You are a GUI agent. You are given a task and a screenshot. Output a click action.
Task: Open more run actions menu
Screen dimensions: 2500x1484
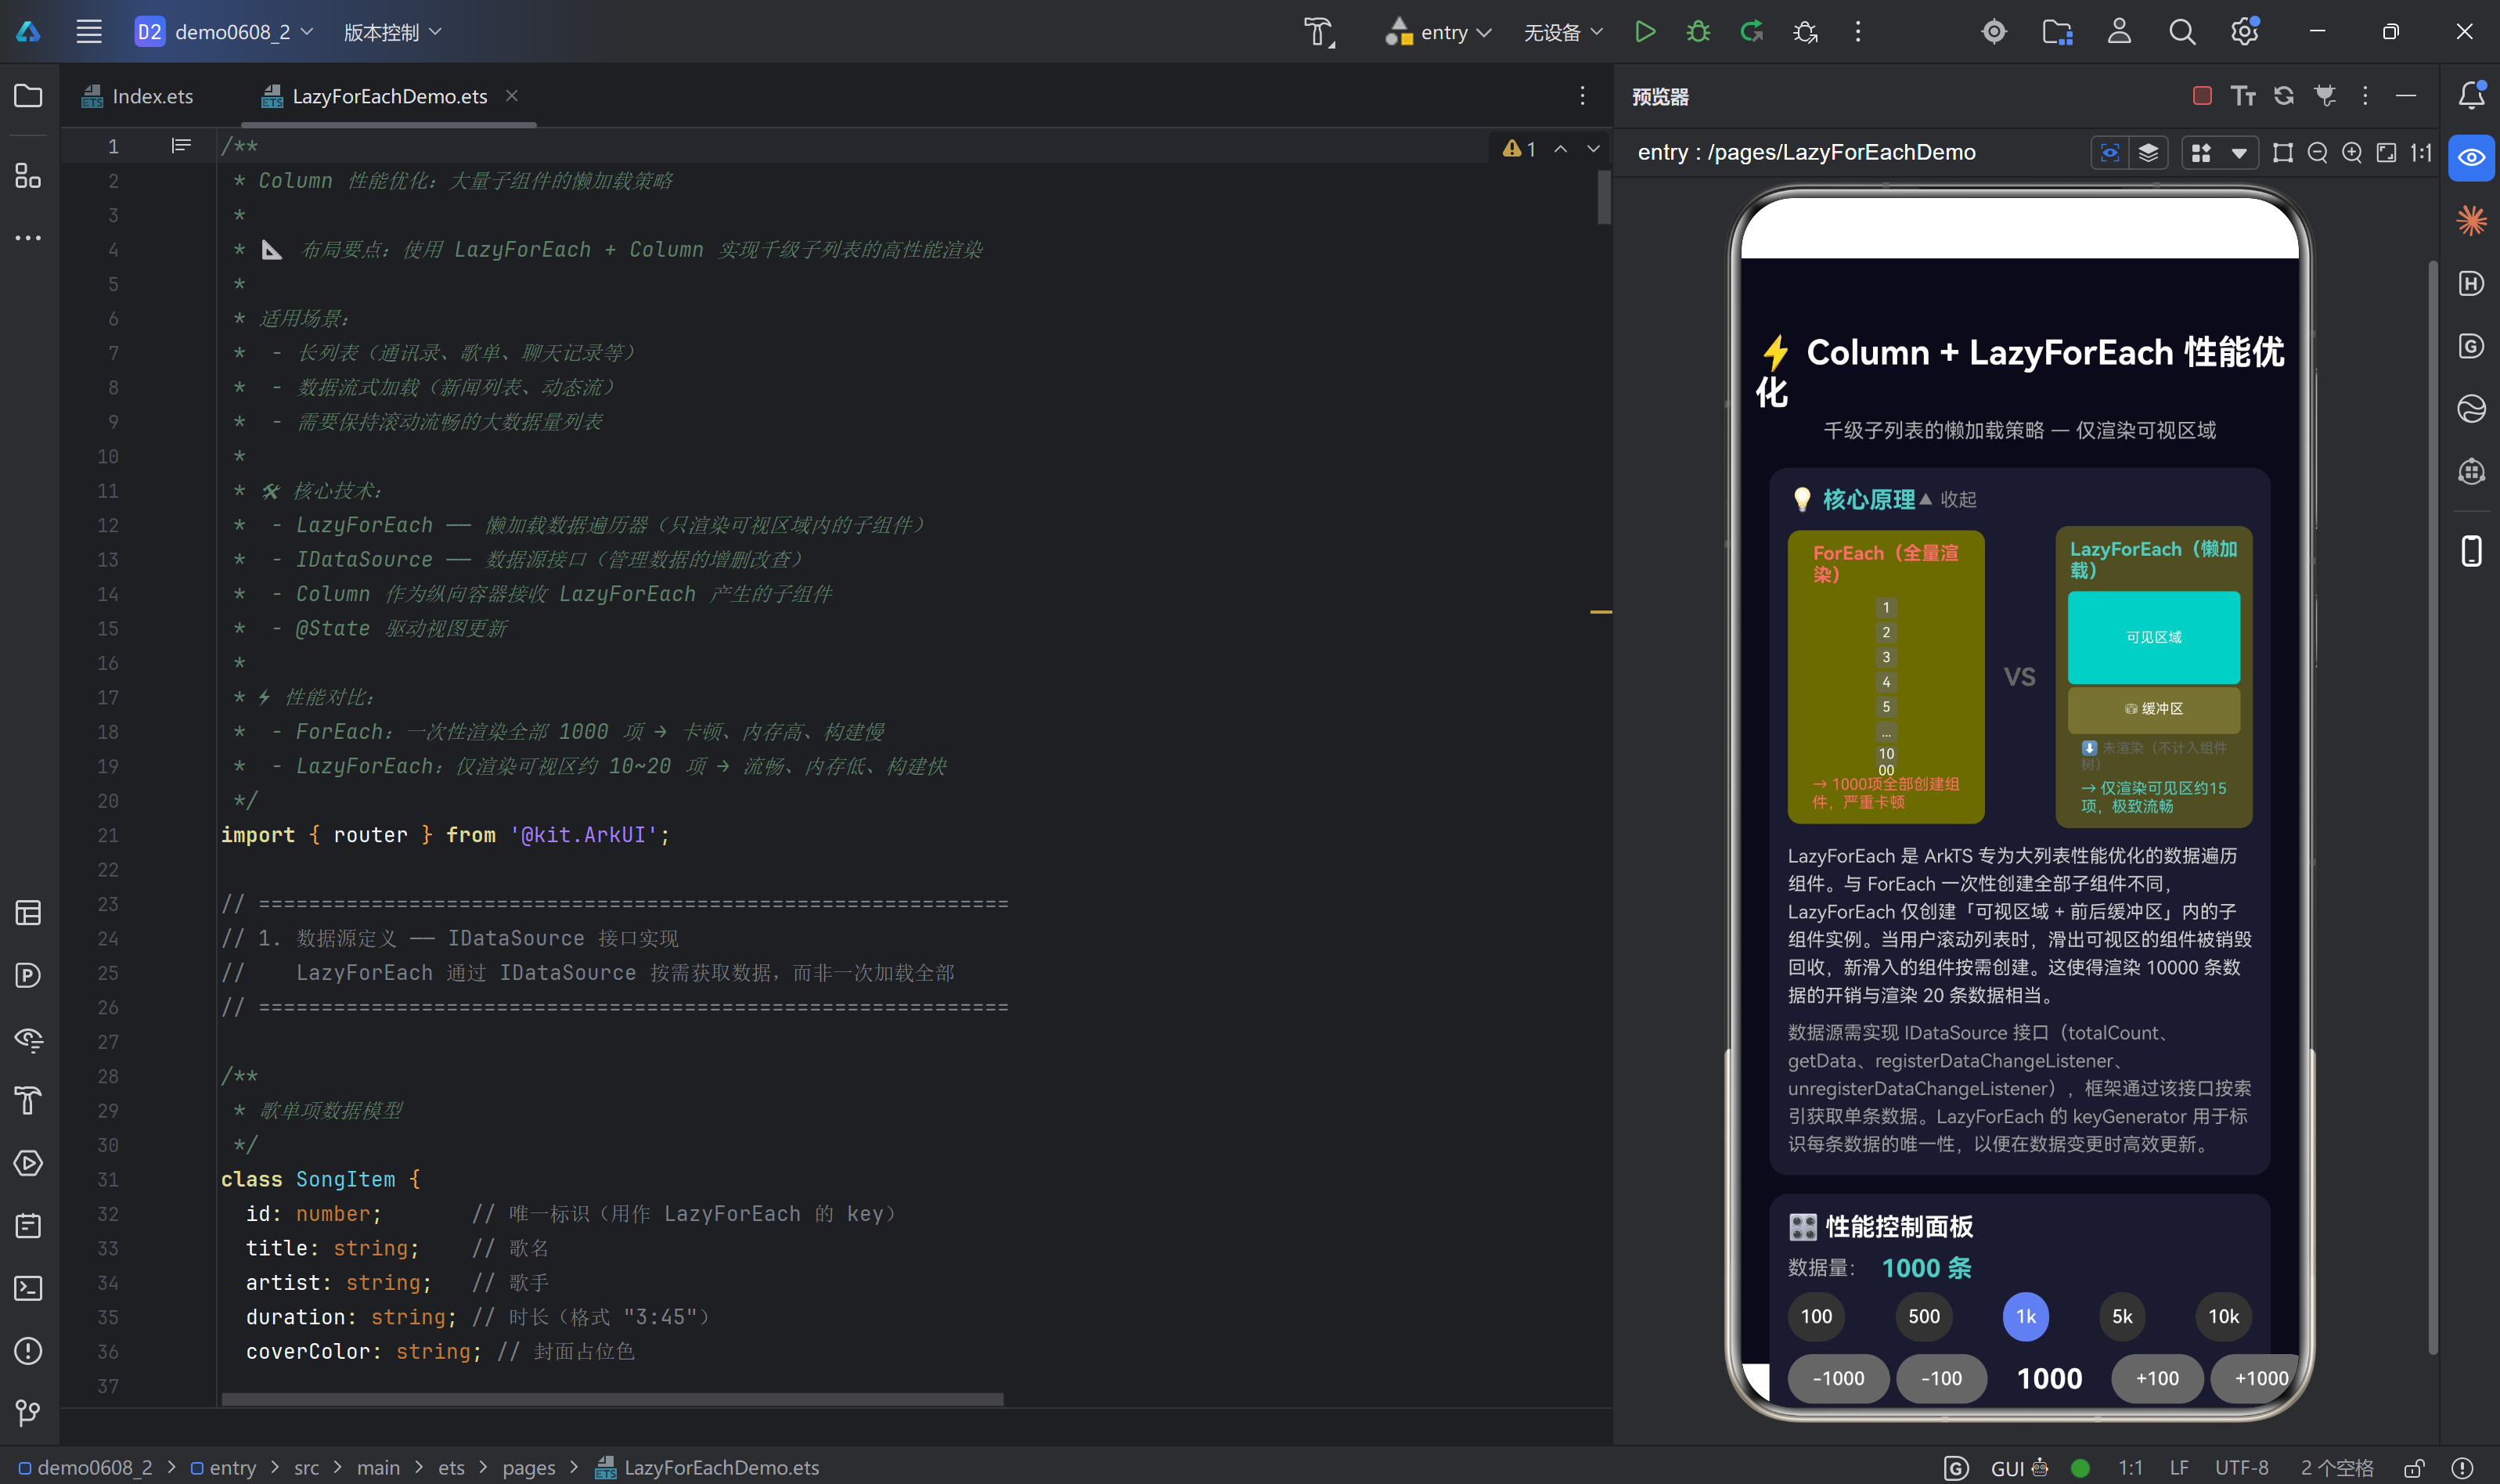[1858, 32]
